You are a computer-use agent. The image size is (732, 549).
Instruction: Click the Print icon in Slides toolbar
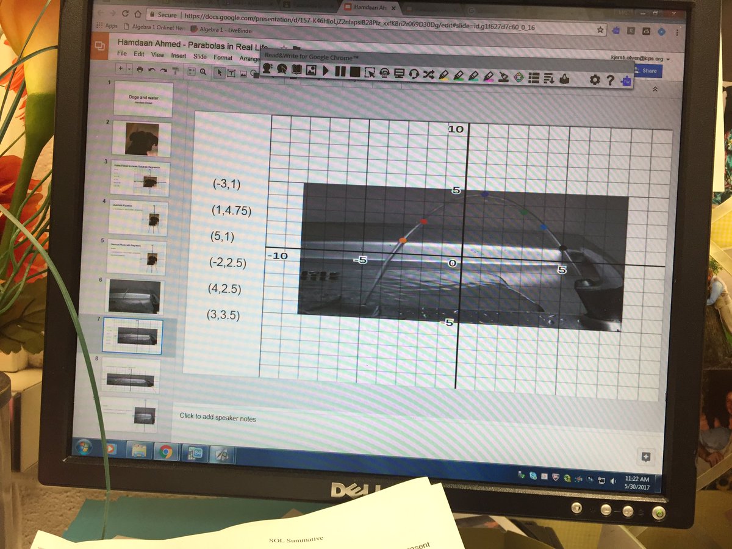(x=140, y=70)
